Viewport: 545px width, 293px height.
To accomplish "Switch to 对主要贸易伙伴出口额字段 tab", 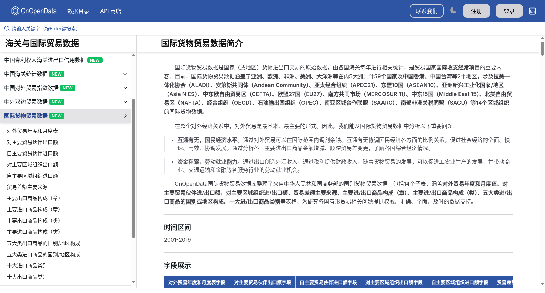I will click(x=263, y=282).
